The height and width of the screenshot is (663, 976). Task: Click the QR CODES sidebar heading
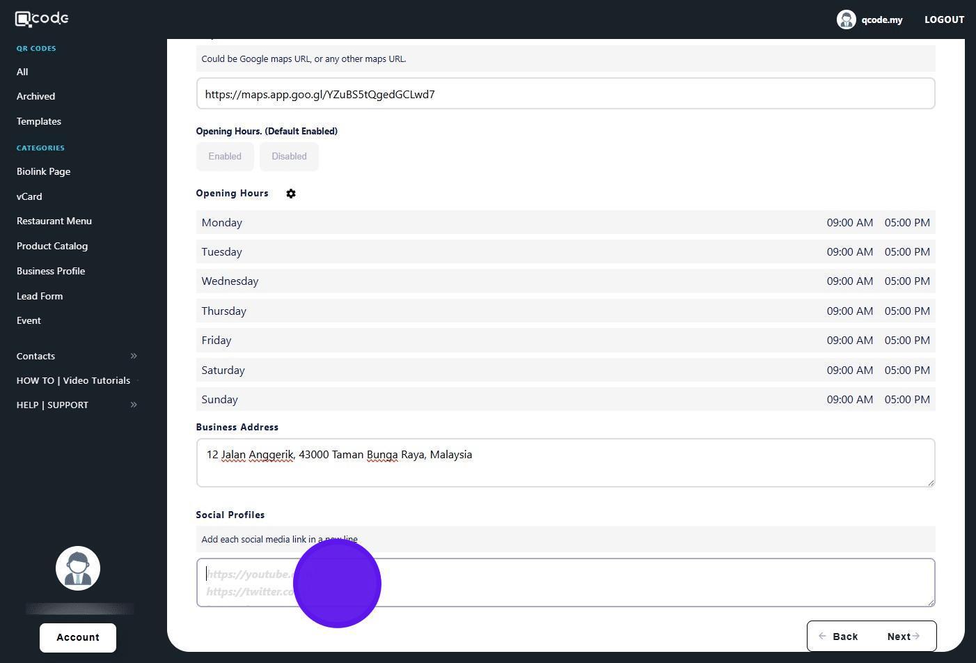pos(36,48)
